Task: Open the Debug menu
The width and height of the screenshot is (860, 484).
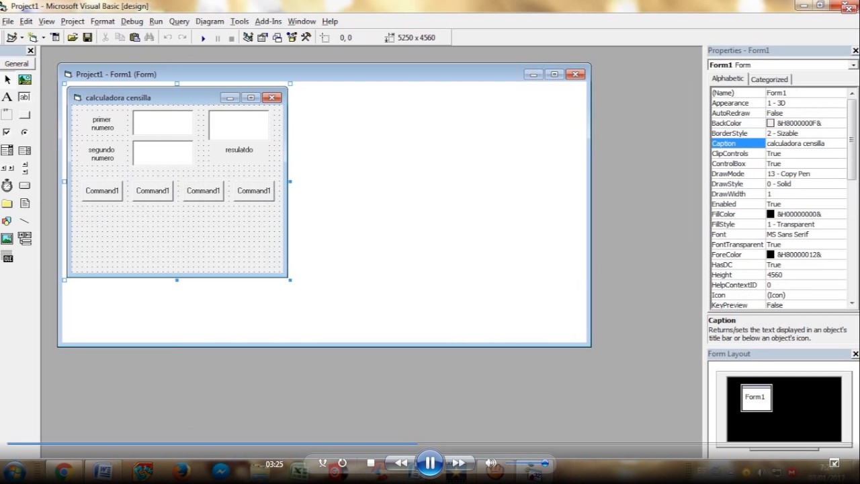Action: pos(132,22)
